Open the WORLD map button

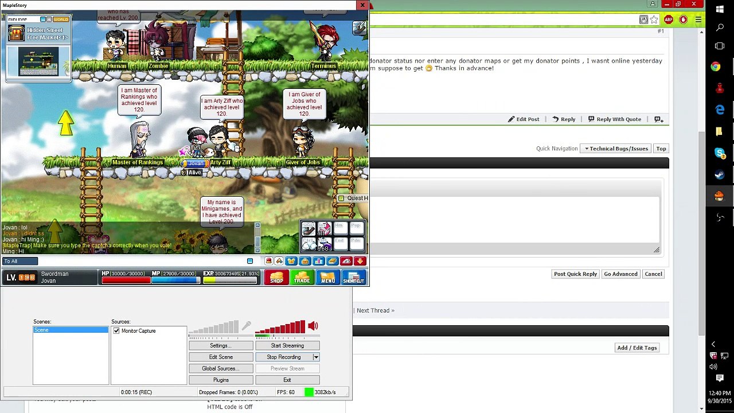click(61, 20)
